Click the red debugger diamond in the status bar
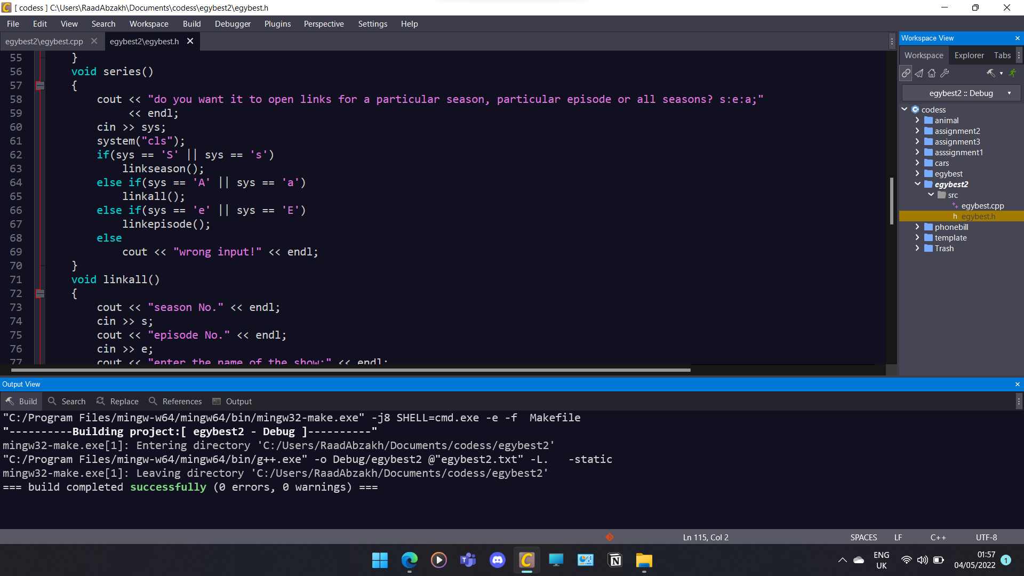 tap(610, 537)
